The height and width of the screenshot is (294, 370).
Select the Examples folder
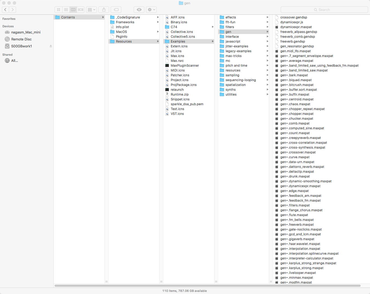(x=189, y=41)
